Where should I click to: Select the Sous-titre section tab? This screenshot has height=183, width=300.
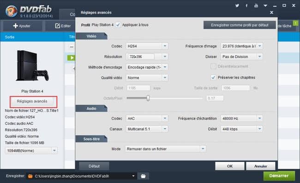[x=91, y=139]
